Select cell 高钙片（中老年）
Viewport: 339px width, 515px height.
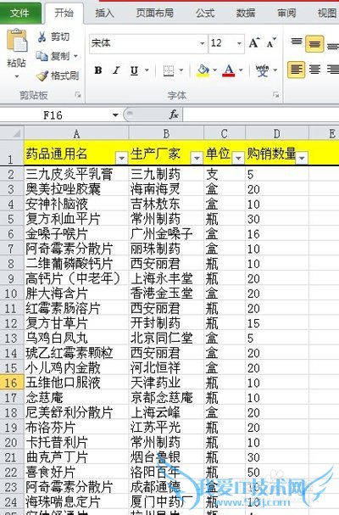(x=76, y=278)
